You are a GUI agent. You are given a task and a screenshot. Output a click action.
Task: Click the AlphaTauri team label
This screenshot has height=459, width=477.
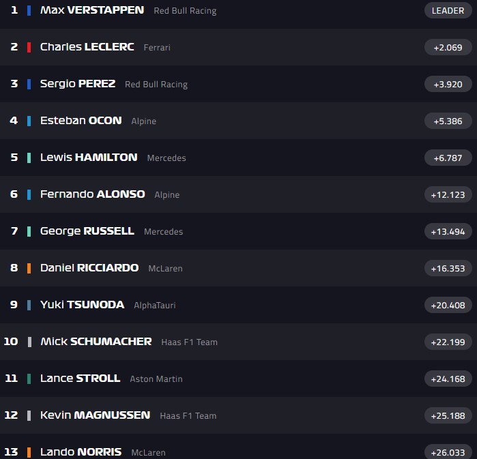tap(155, 305)
